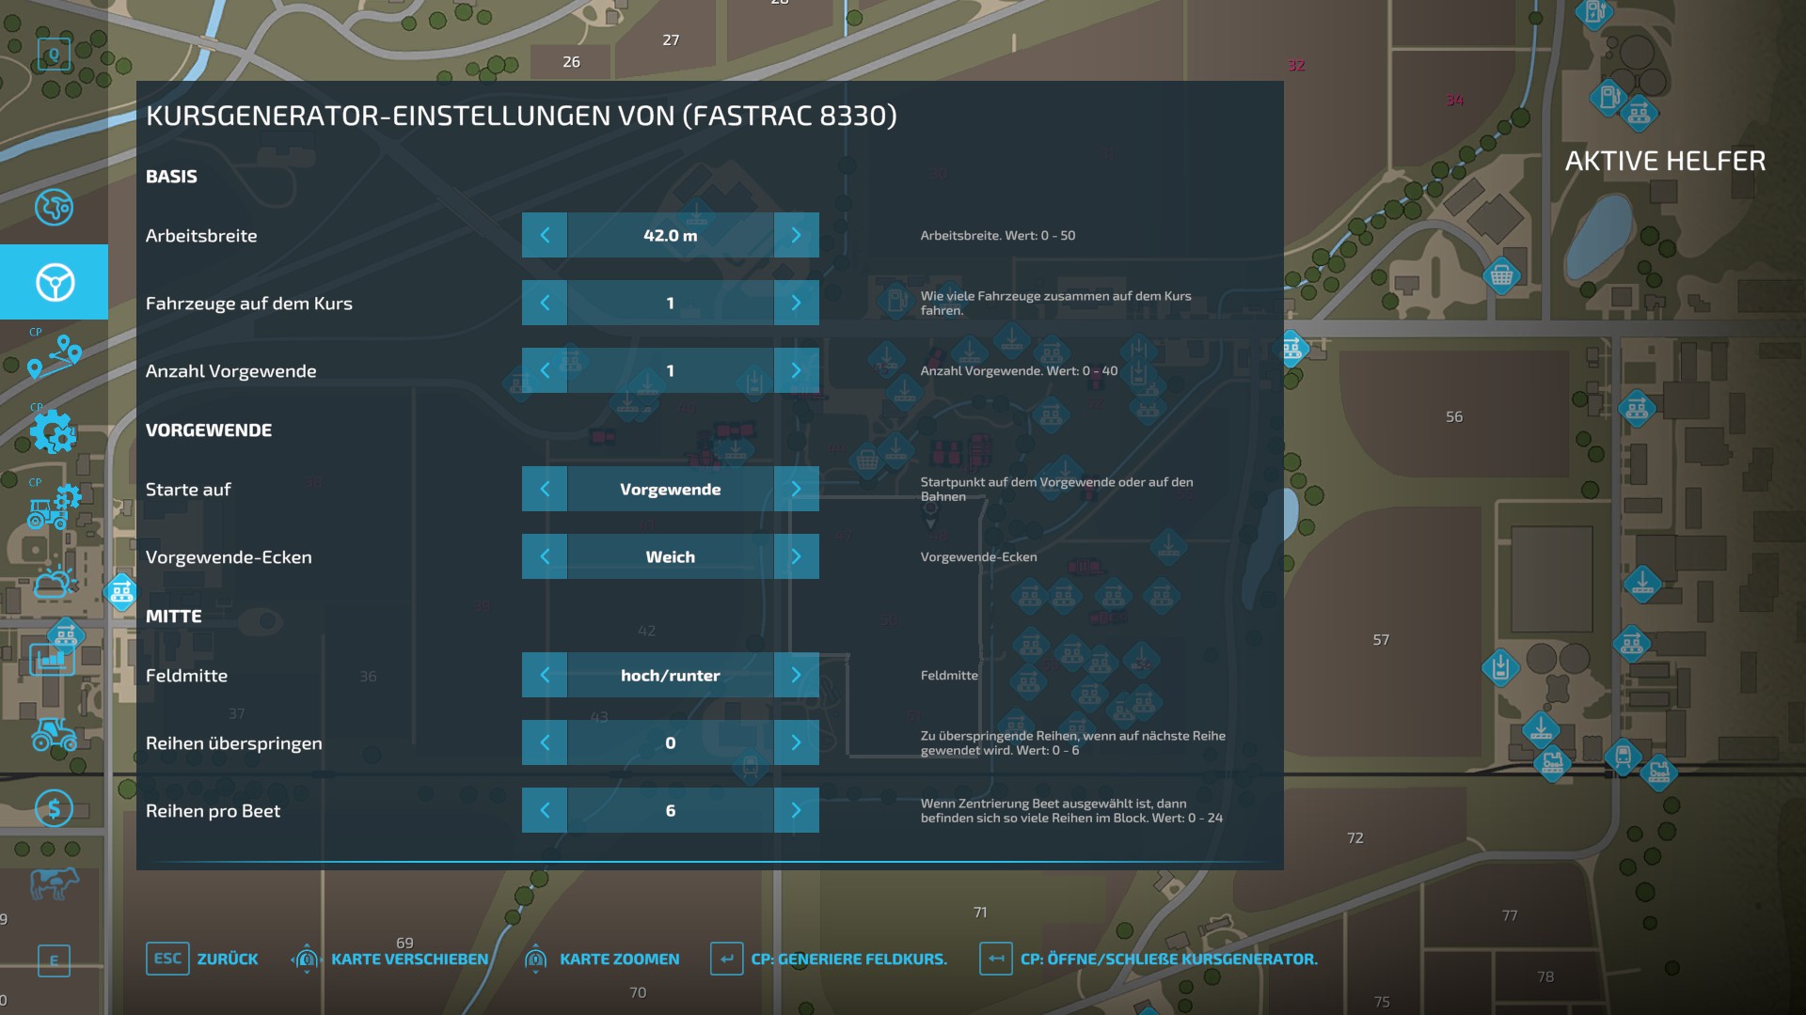Viewport: 1806px width, 1015px height.
Task: Raise Reihen pro Beet above 6
Action: [796, 810]
